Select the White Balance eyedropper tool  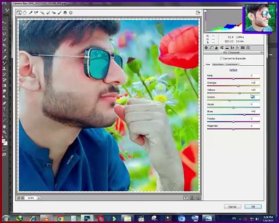point(31,13)
